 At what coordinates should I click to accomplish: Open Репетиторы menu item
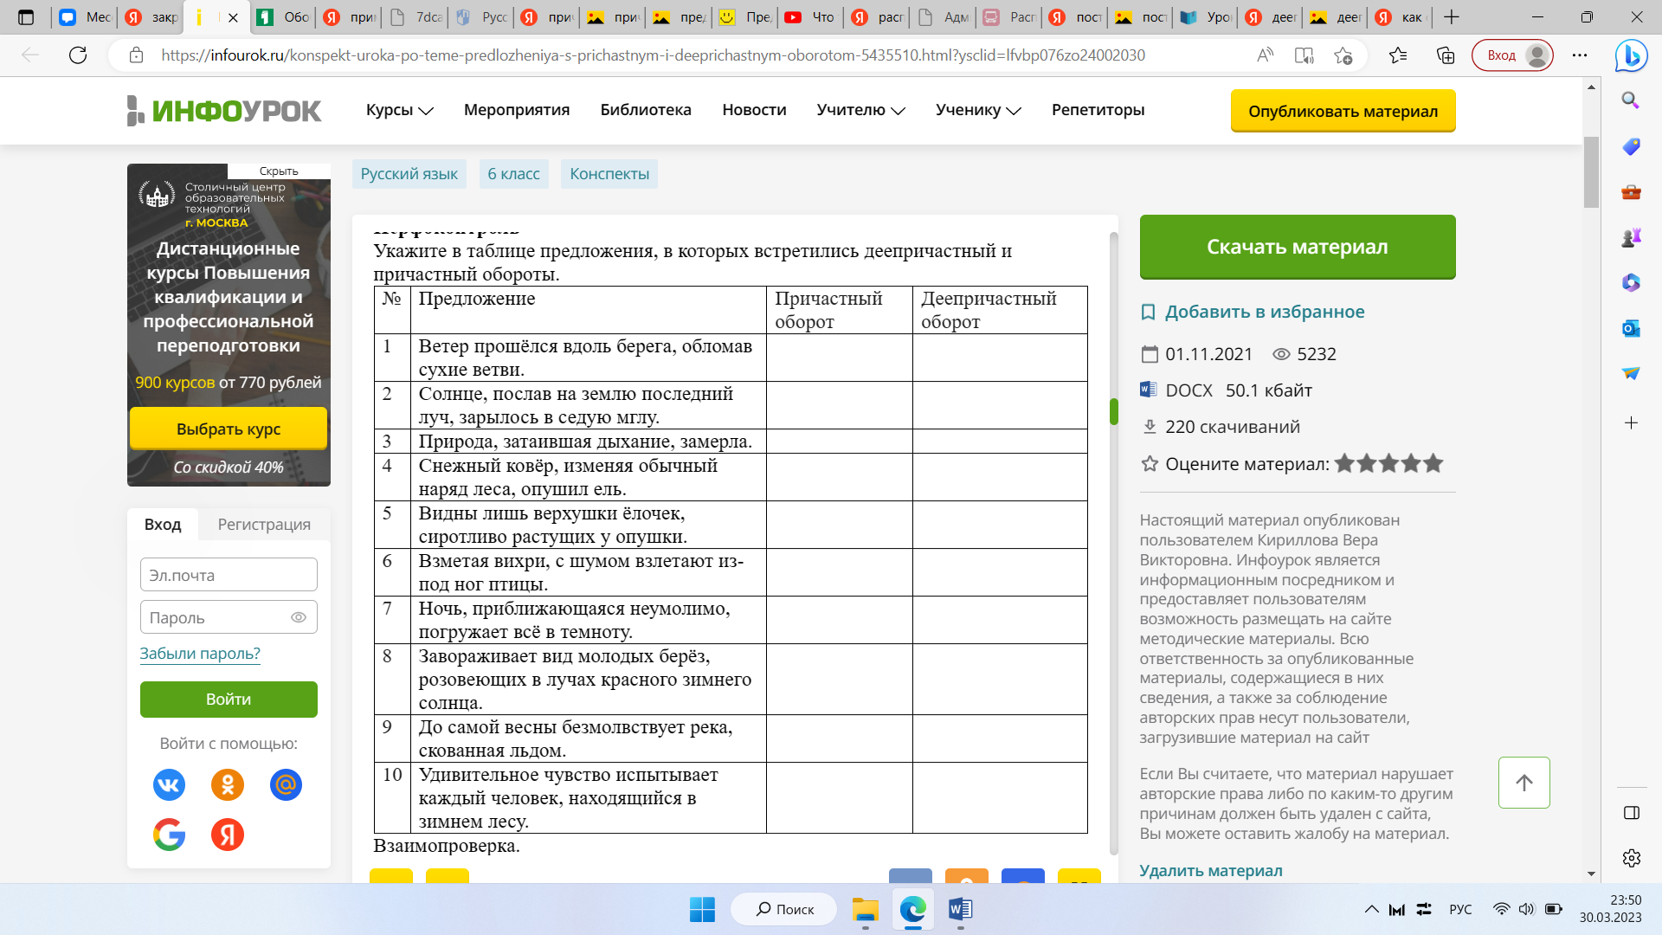click(x=1098, y=110)
